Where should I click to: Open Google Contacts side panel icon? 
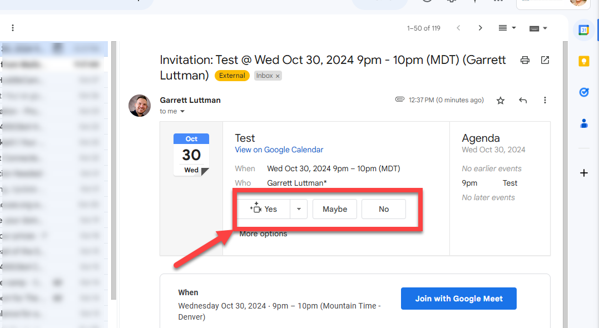click(584, 123)
